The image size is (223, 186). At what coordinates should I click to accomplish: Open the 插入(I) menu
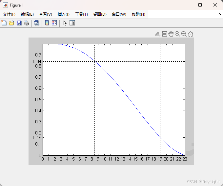(x=63, y=14)
